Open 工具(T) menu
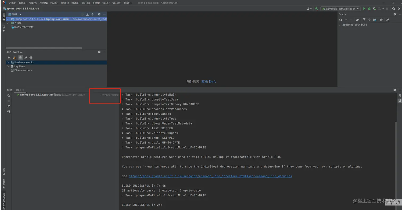This screenshot has height=210, width=402. (96, 3)
